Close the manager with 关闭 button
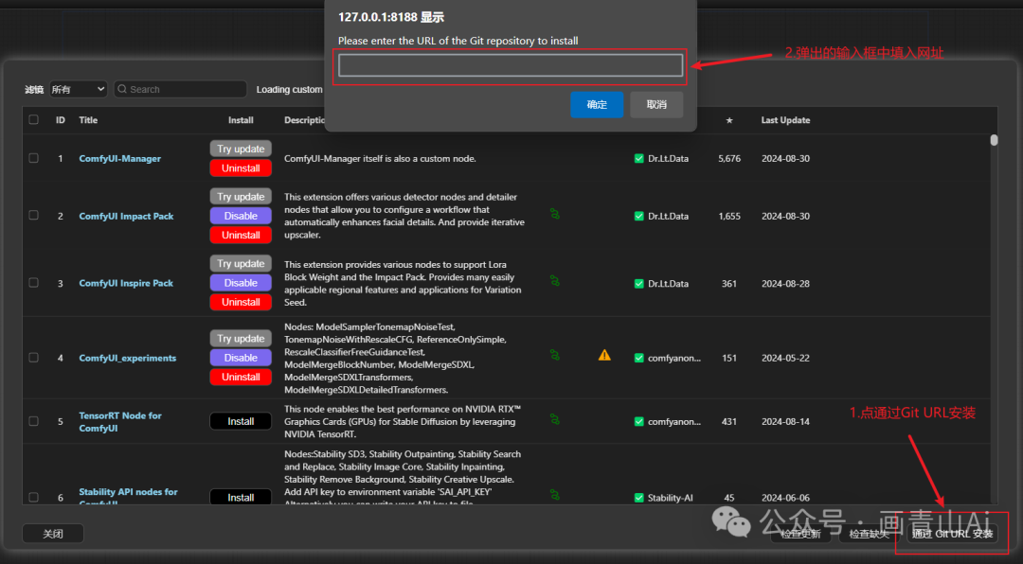The height and width of the screenshot is (564, 1023). click(53, 534)
